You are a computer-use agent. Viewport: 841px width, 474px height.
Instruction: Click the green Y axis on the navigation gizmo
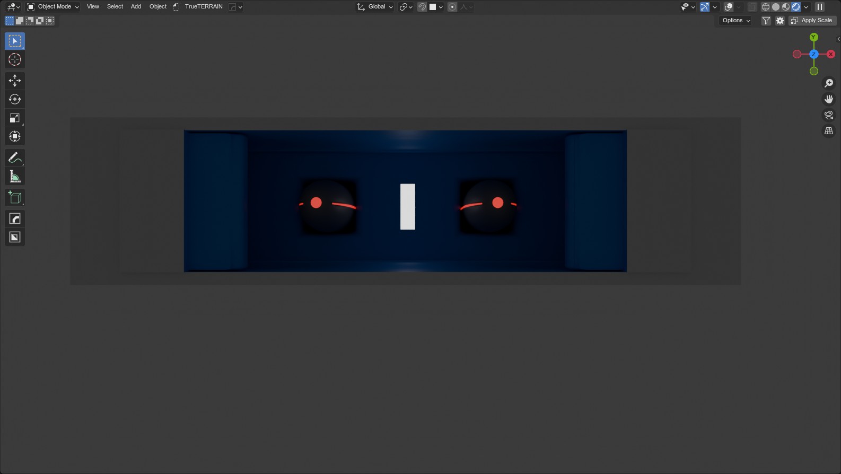(814, 37)
